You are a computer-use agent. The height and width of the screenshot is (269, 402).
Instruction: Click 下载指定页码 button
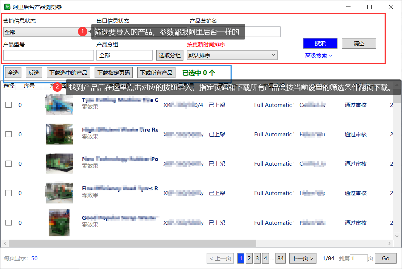(x=113, y=73)
